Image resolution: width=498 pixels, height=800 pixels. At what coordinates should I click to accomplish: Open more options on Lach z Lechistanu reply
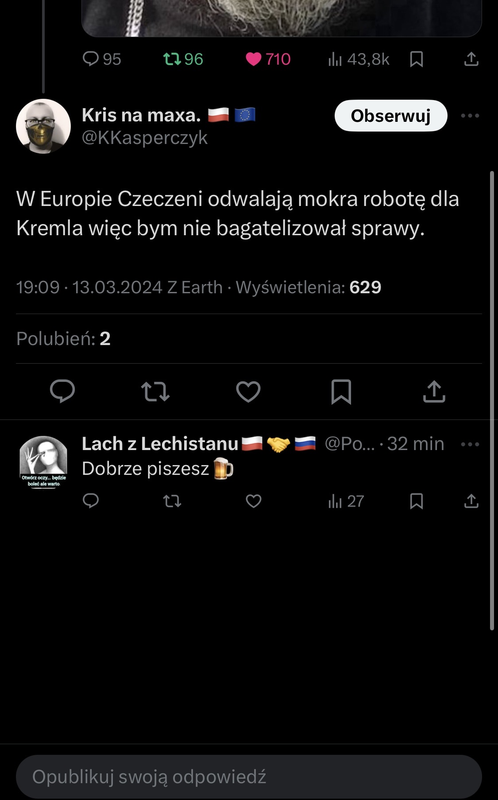[470, 444]
